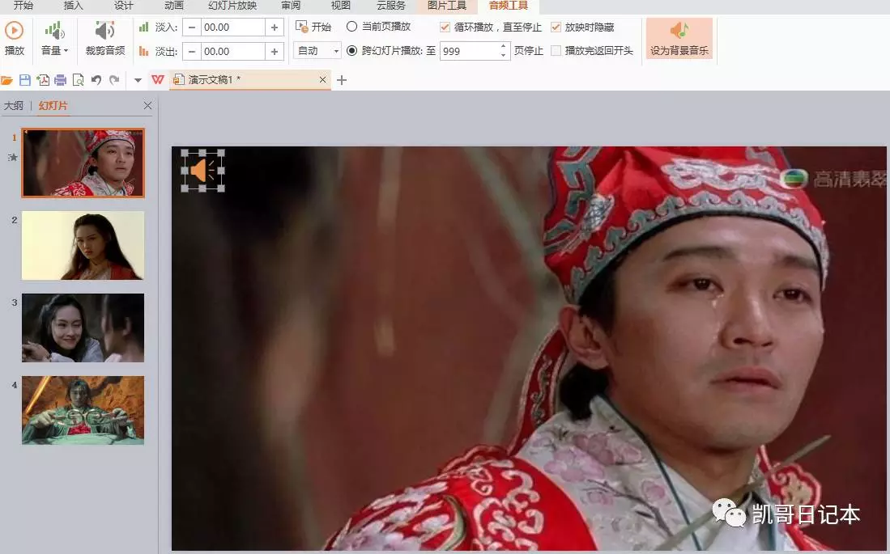890x554 pixels.
Task: Click the print preview icon
Action: [x=79, y=80]
